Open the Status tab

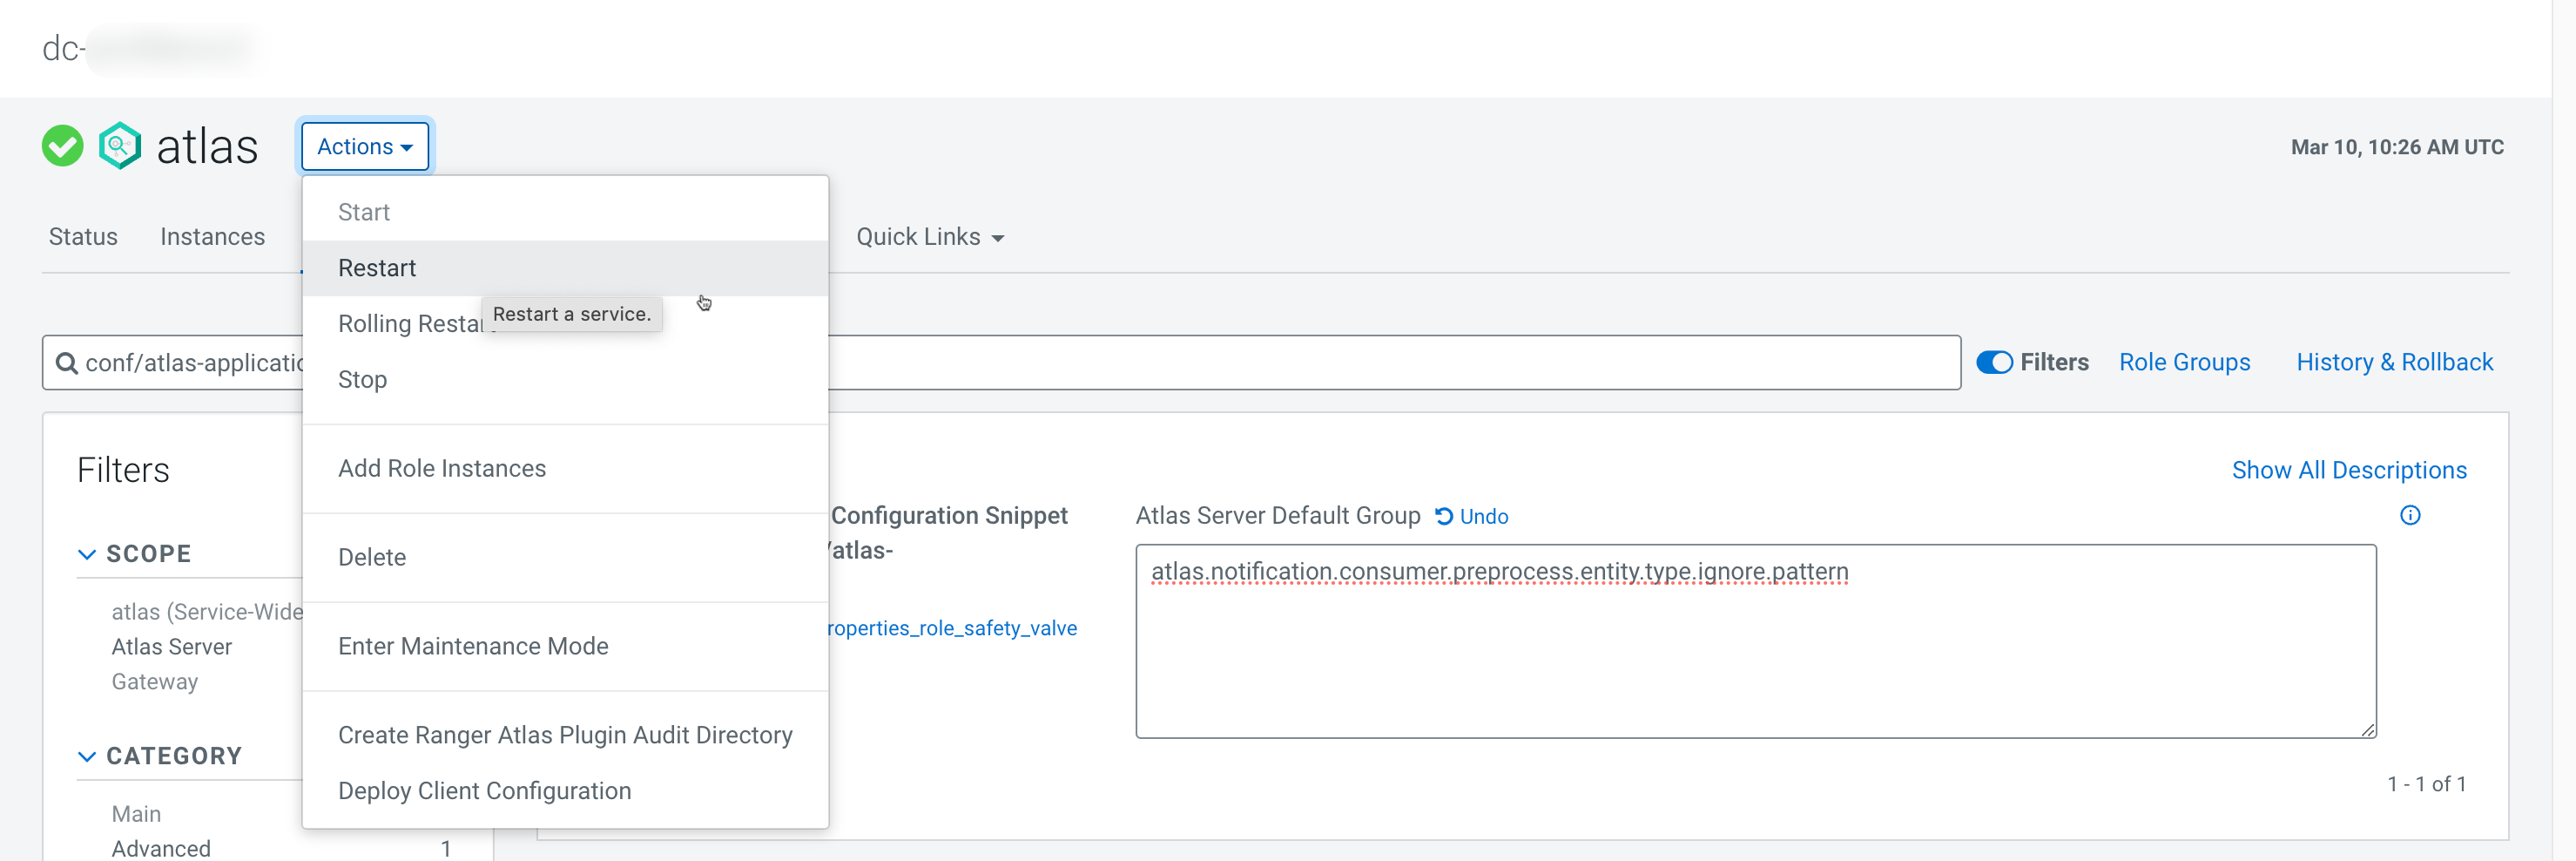(x=83, y=237)
